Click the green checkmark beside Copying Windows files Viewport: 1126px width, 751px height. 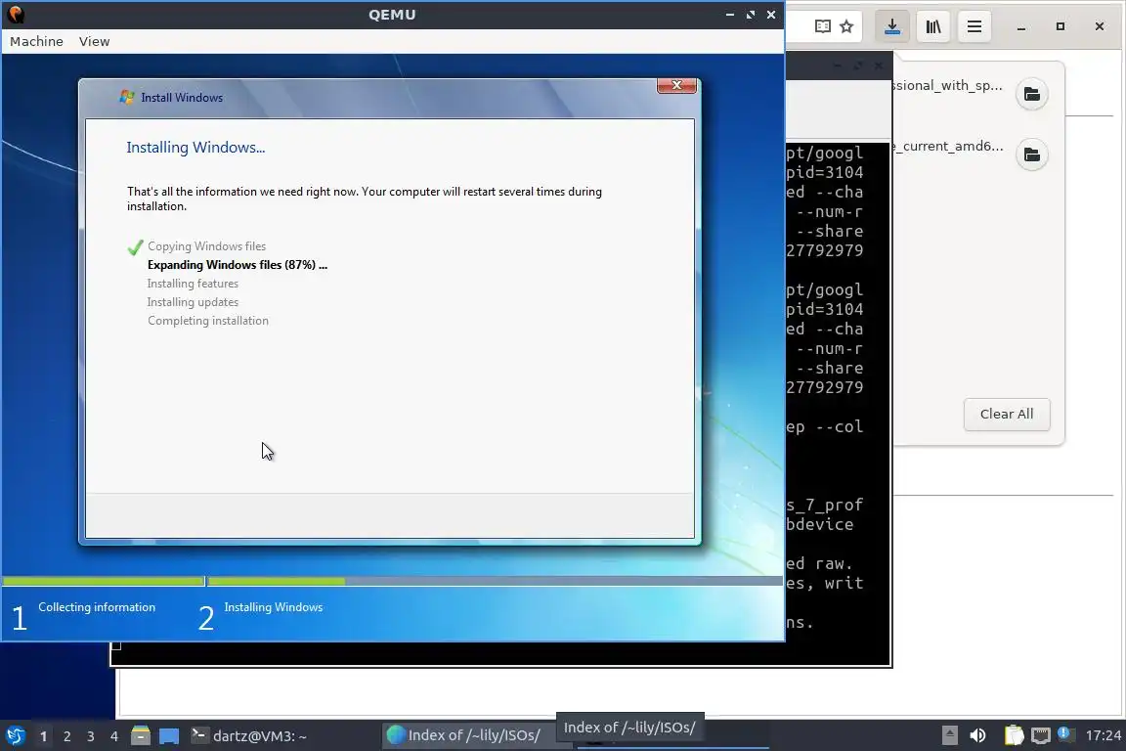pos(135,247)
